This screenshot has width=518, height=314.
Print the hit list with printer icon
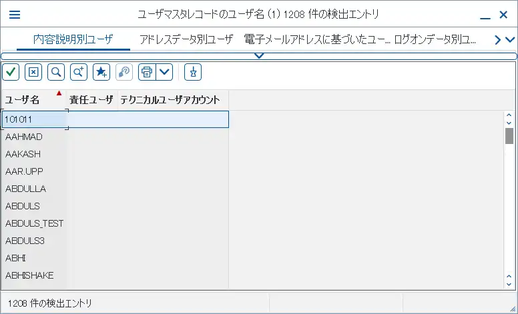tap(147, 72)
